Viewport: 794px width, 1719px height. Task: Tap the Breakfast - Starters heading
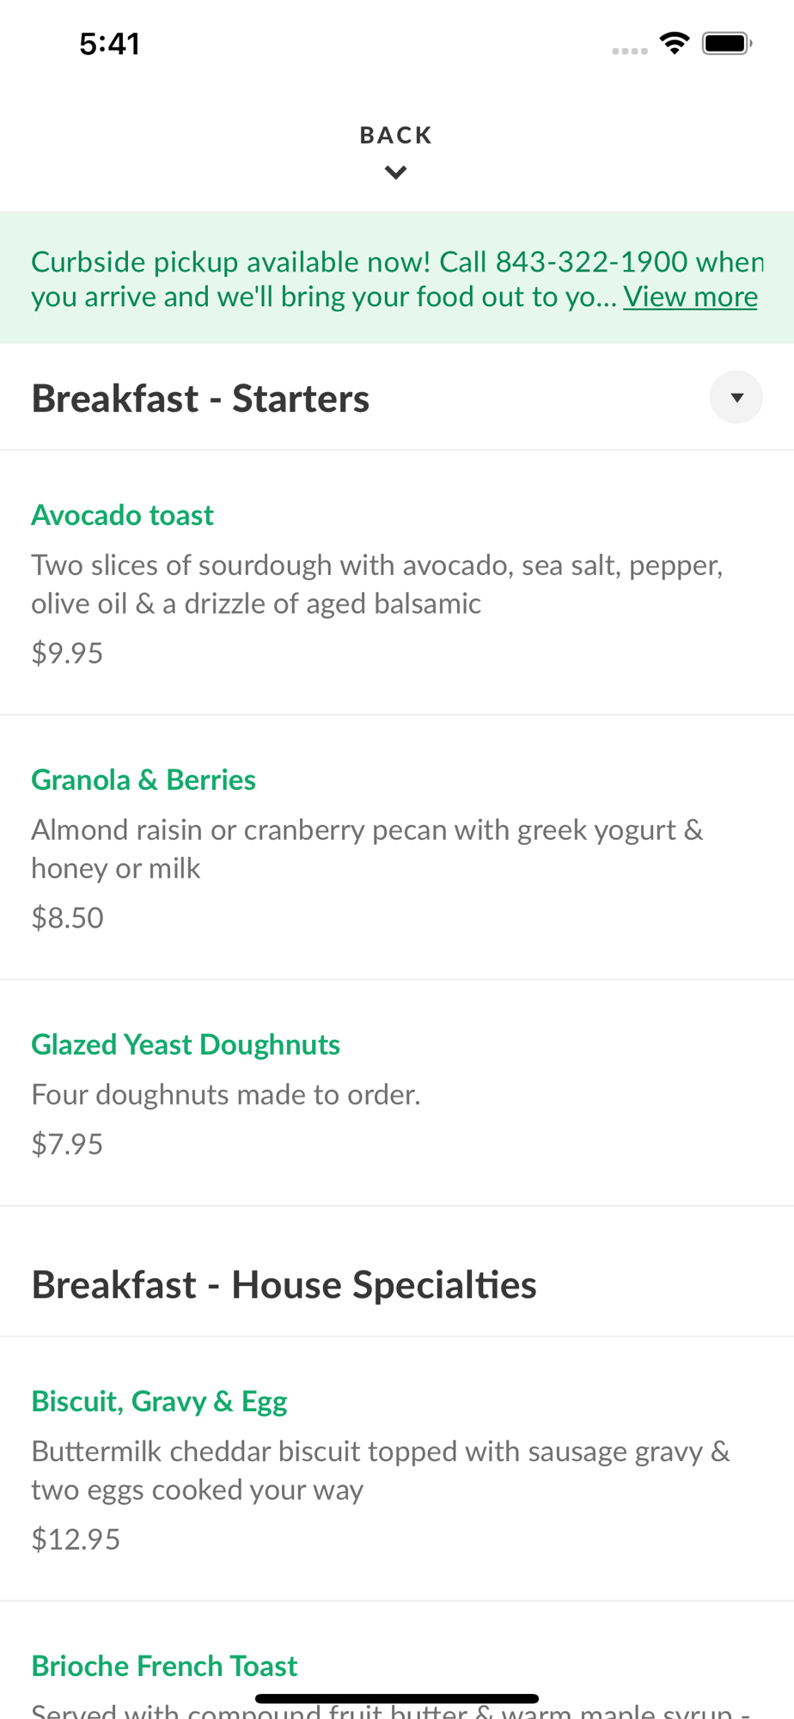(x=200, y=398)
